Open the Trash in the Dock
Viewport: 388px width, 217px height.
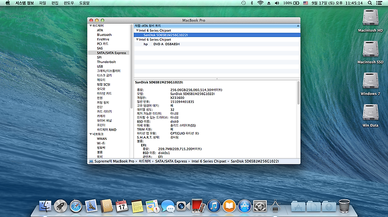point(344,206)
